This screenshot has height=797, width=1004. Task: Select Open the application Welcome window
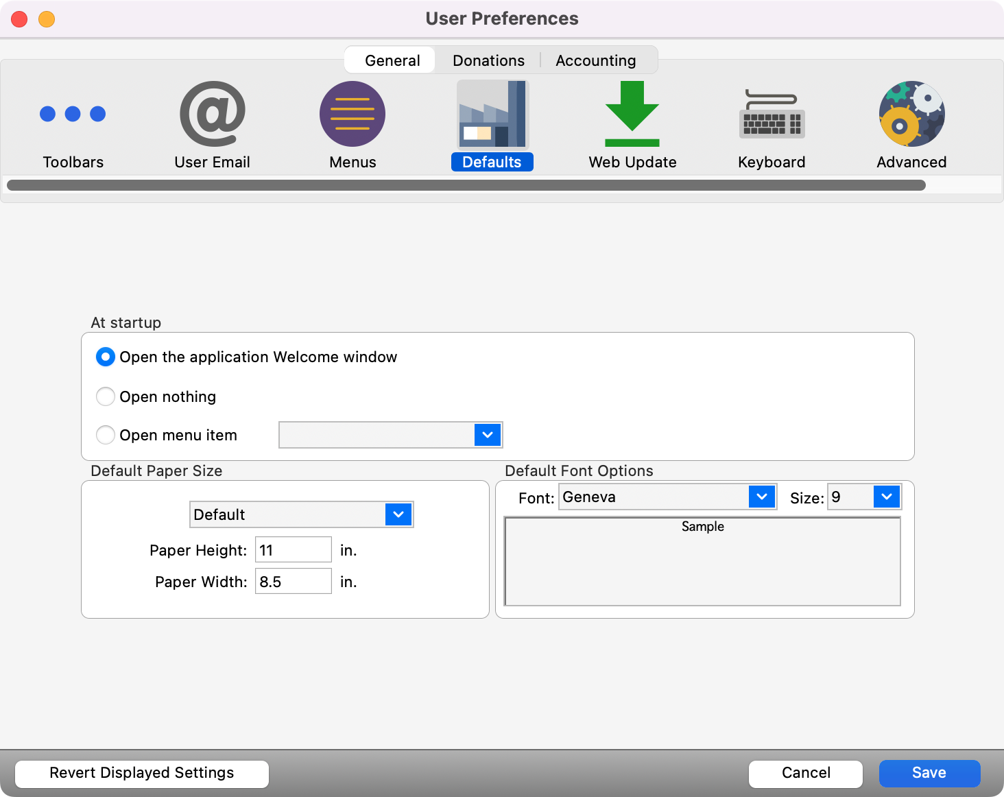tap(106, 357)
